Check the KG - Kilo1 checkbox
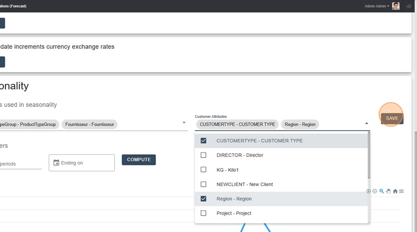 (x=203, y=170)
